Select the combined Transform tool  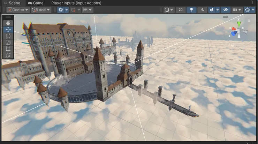[8, 55]
